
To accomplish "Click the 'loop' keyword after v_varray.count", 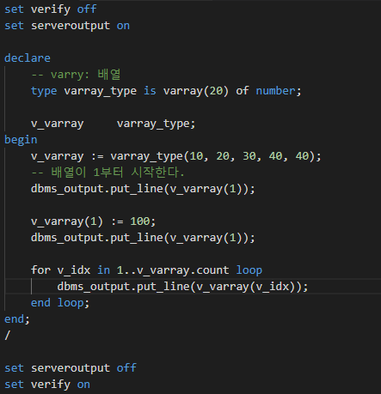I will (x=249, y=270).
